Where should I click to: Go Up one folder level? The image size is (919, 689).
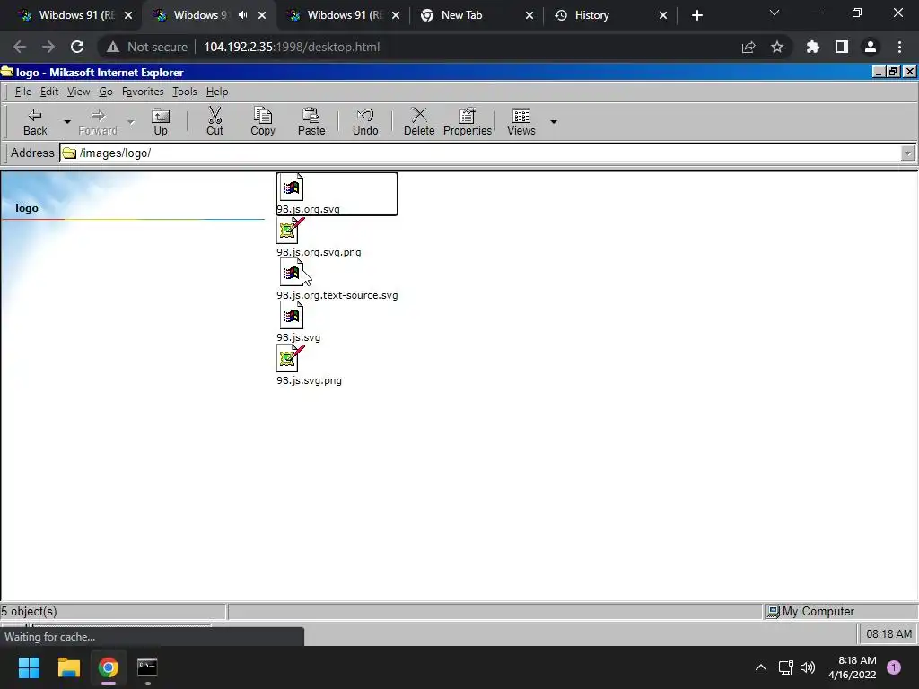click(x=160, y=122)
